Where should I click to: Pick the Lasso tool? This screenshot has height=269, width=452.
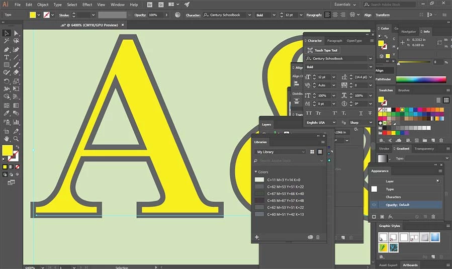[16, 41]
